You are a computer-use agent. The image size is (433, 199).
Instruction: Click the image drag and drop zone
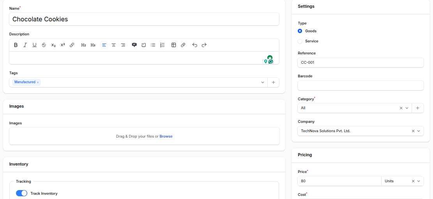pyautogui.click(x=144, y=136)
